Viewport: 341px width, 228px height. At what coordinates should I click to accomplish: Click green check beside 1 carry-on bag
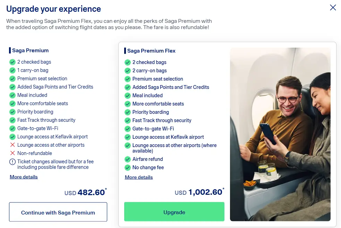pos(12,71)
